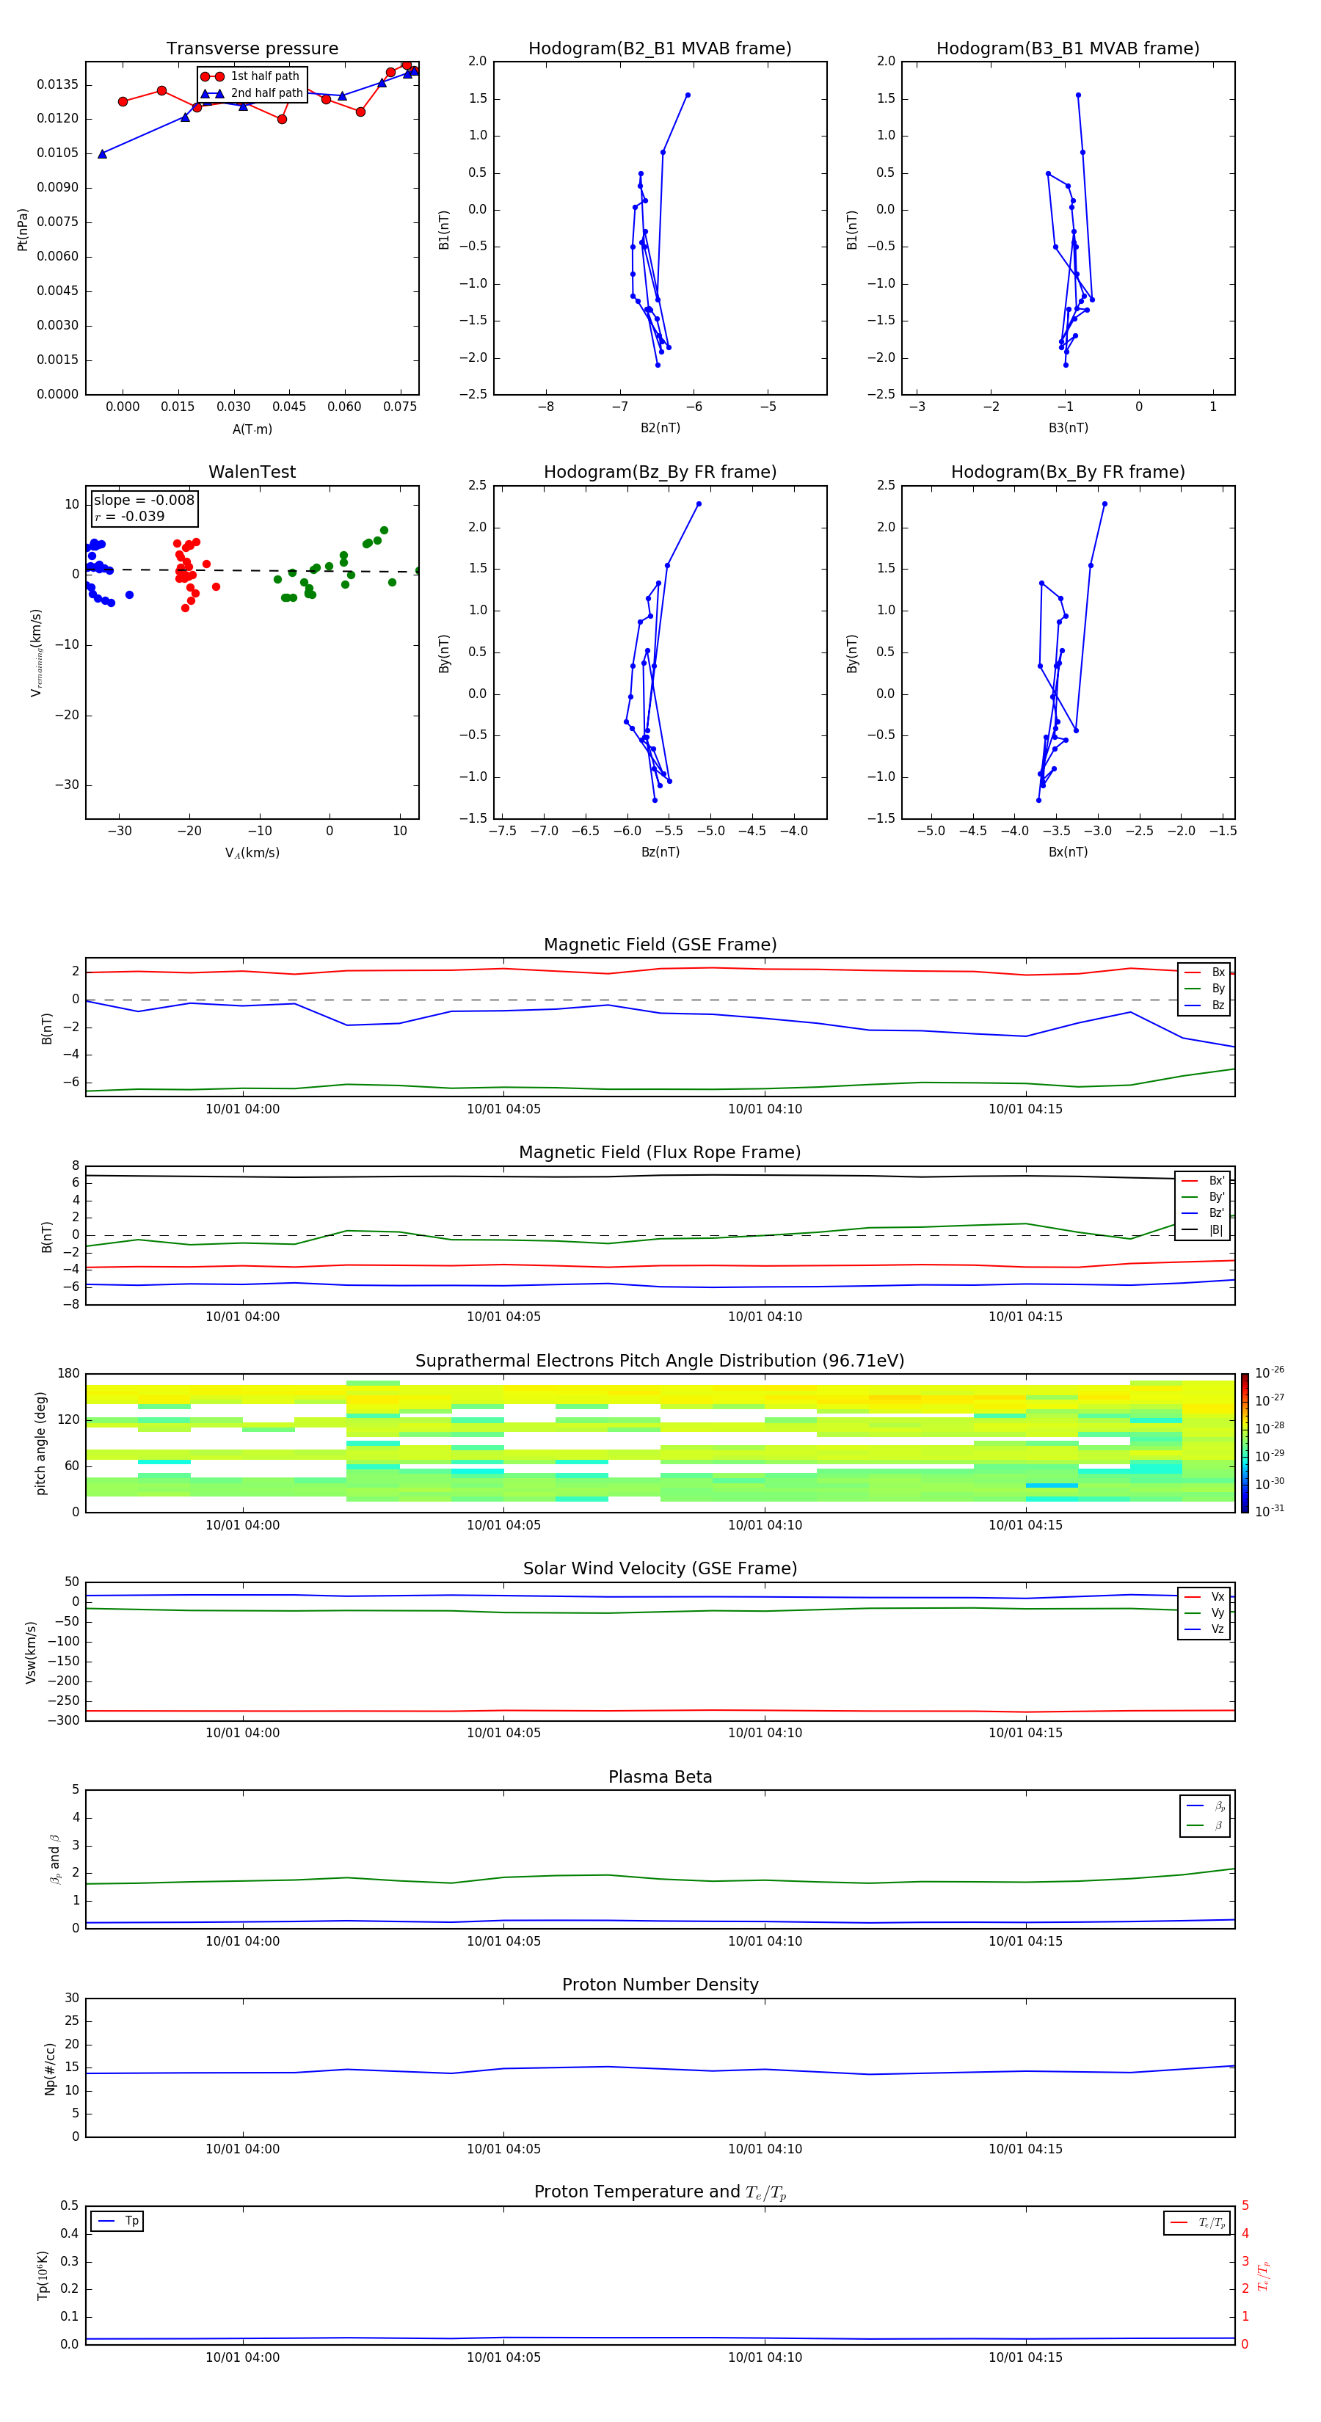Select the "1st half path" legend entry
Screen dimensions: 1321x2422
(250, 76)
